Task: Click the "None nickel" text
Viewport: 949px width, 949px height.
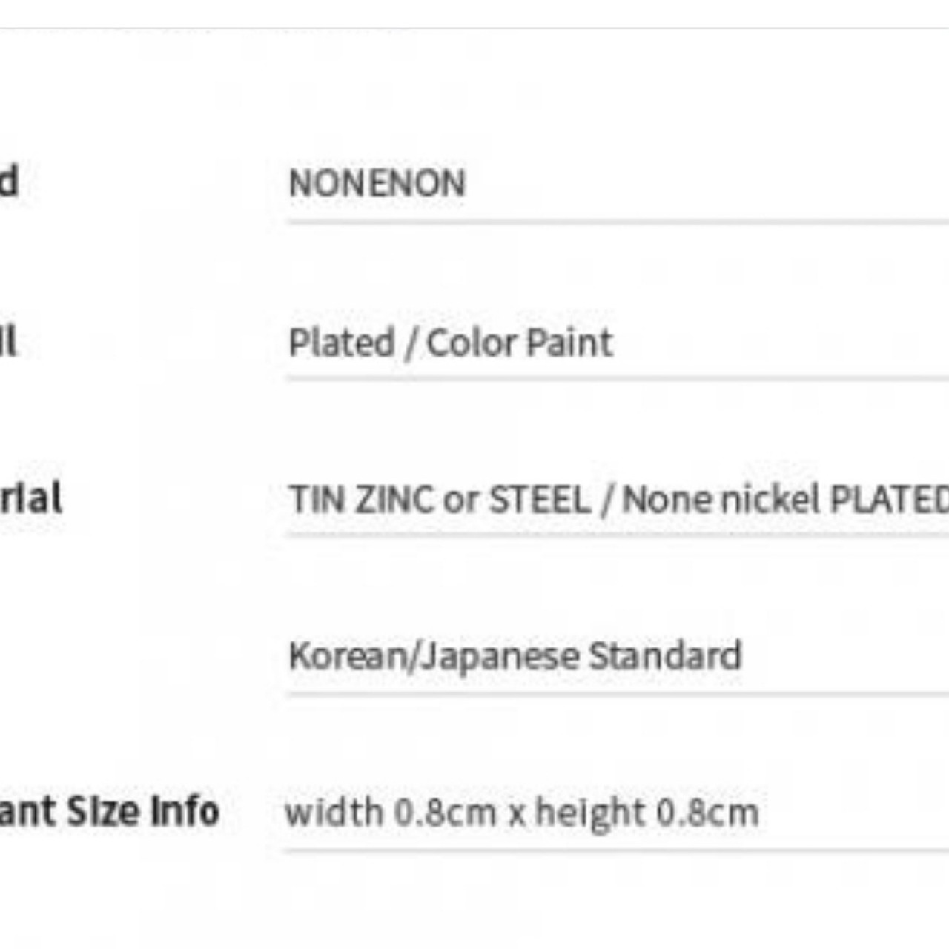Action: 721,499
